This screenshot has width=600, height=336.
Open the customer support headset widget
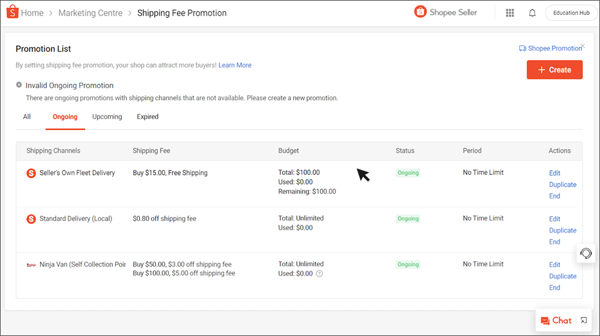pos(586,253)
